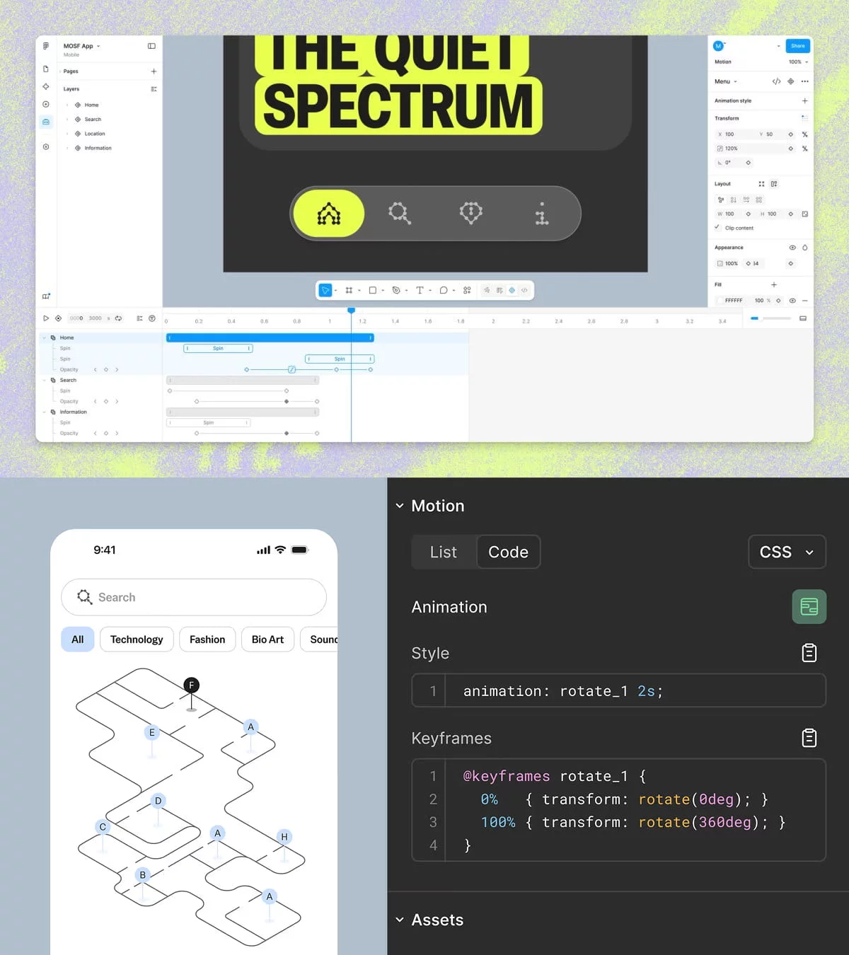
Task: Select the text tool in toolbar
Action: 420,290
